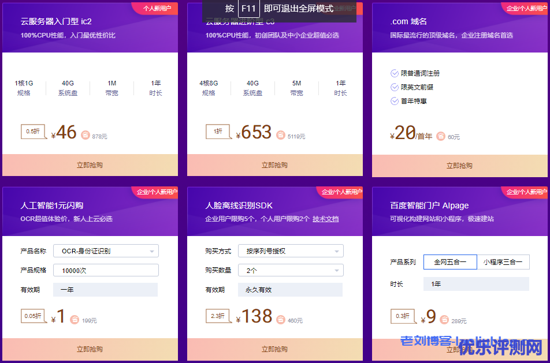Click the 2.3折 discount tag icon

click(x=218, y=316)
